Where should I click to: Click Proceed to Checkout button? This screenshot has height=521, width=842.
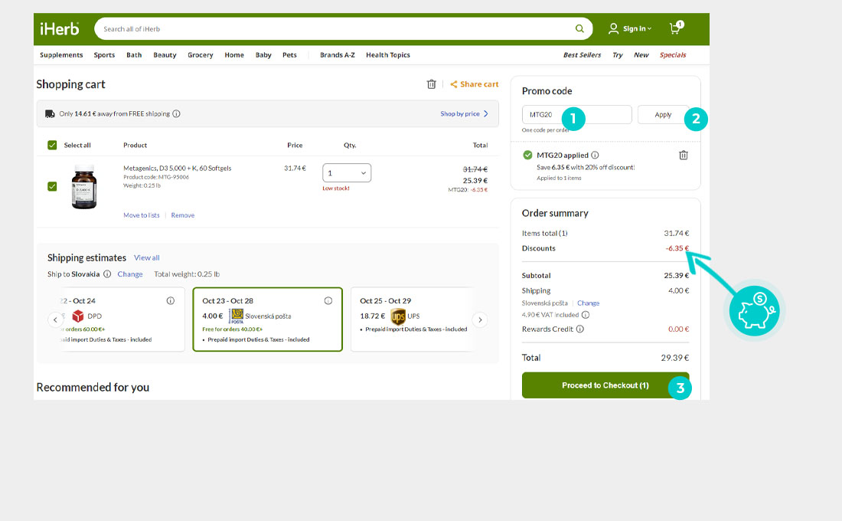tap(605, 385)
